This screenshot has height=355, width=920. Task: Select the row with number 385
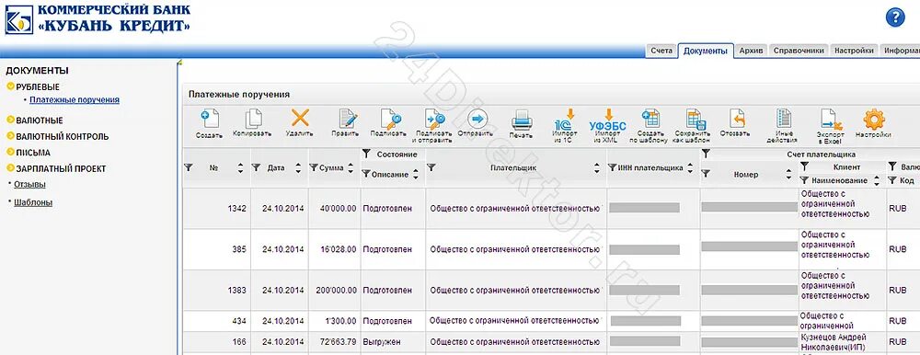point(551,249)
